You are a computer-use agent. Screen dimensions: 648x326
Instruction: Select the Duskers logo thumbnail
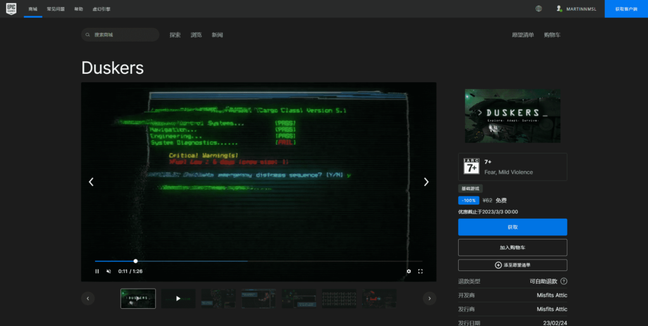tap(138, 298)
